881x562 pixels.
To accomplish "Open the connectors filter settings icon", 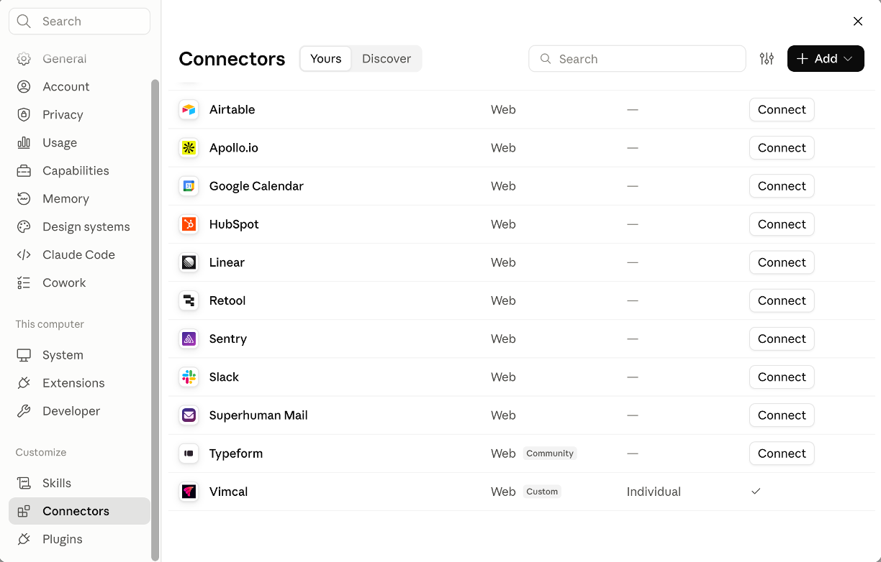I will pyautogui.click(x=767, y=59).
